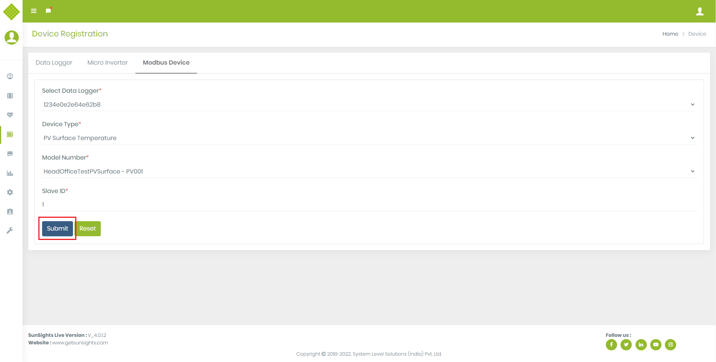716x362 pixels.
Task: Expand the Device Type dropdown
Action: (369, 138)
